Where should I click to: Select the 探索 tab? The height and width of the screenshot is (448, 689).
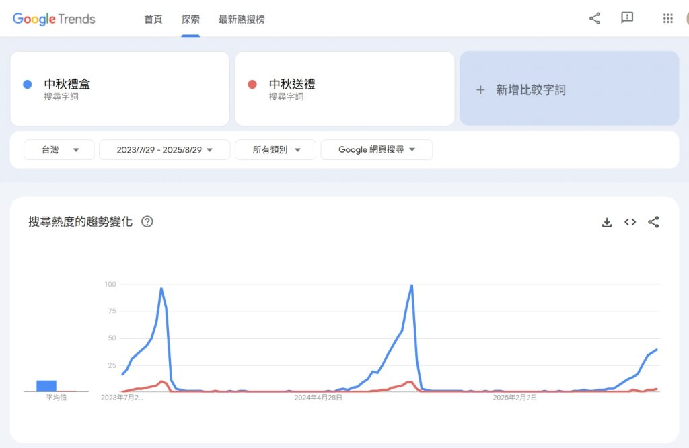coord(190,20)
